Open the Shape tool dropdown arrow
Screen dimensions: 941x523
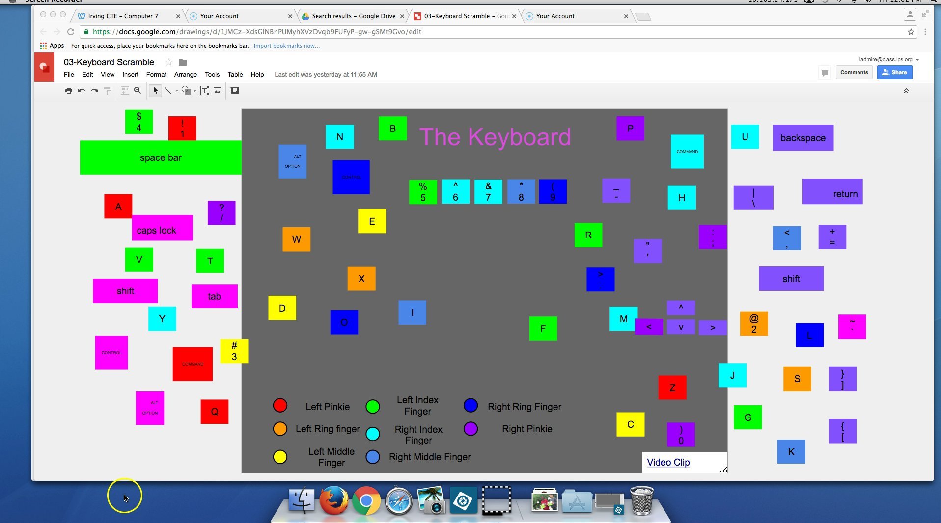pyautogui.click(x=195, y=91)
